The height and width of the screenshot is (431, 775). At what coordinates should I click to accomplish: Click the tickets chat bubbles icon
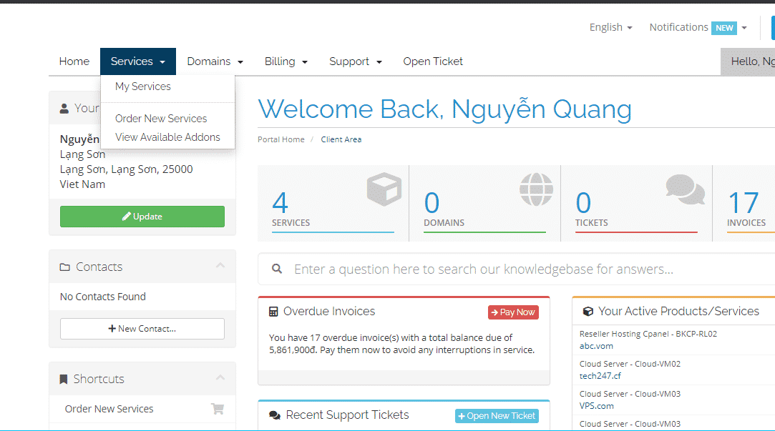(685, 189)
